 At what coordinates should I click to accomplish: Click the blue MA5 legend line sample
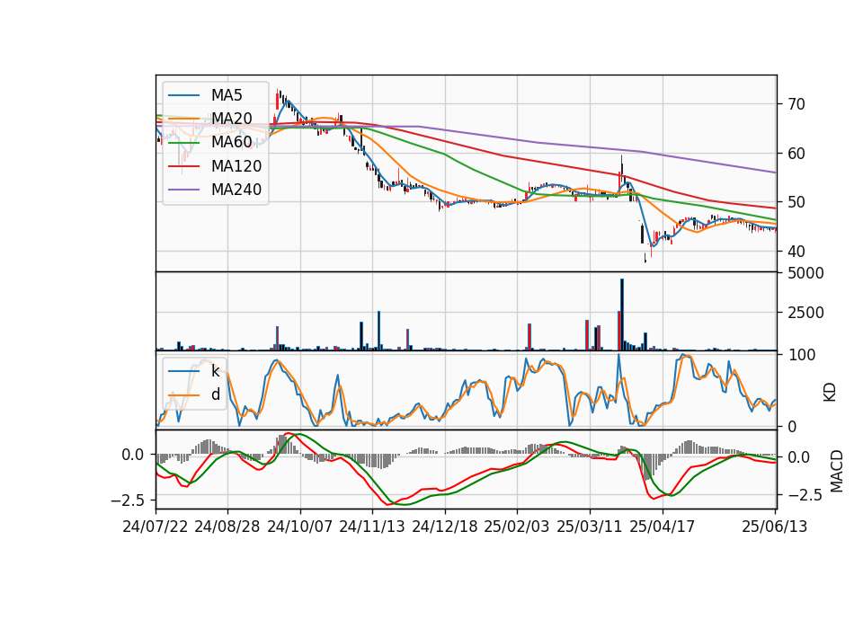(183, 95)
